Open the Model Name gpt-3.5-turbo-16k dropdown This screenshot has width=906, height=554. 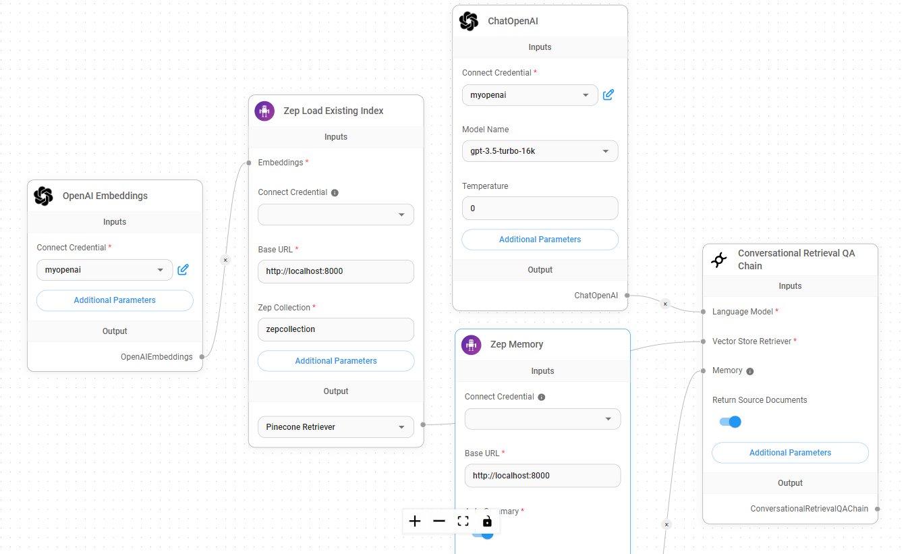click(540, 151)
